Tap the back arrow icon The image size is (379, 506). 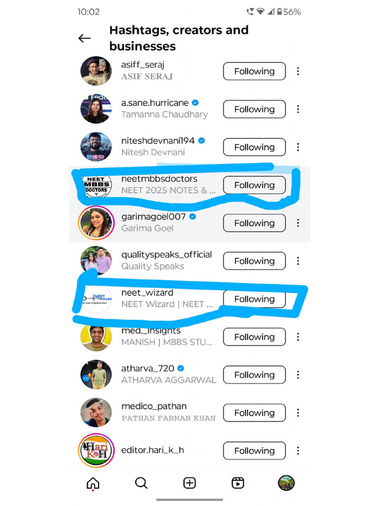pos(84,39)
